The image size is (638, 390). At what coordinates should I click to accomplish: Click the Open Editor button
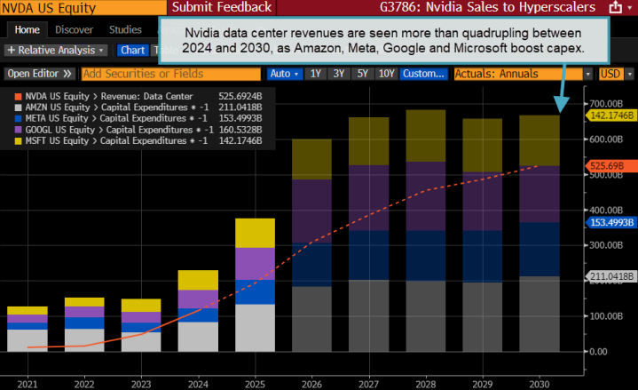[40, 75]
